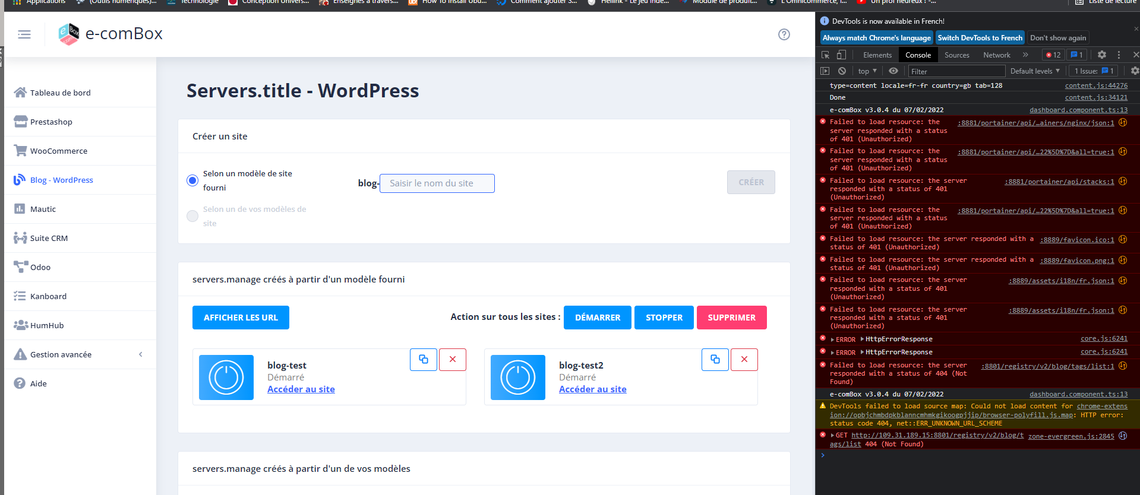1140x495 pixels.
Task: Click SUPPRIMER all sites button
Action: pos(732,318)
